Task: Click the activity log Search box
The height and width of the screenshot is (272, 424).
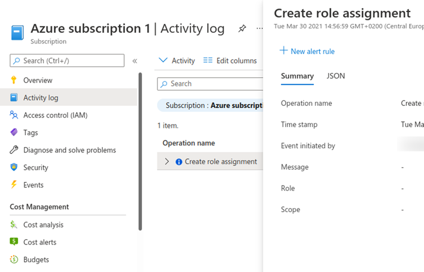Action: pos(210,84)
